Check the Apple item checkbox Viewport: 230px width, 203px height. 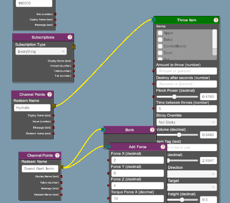[x=160, y=33]
